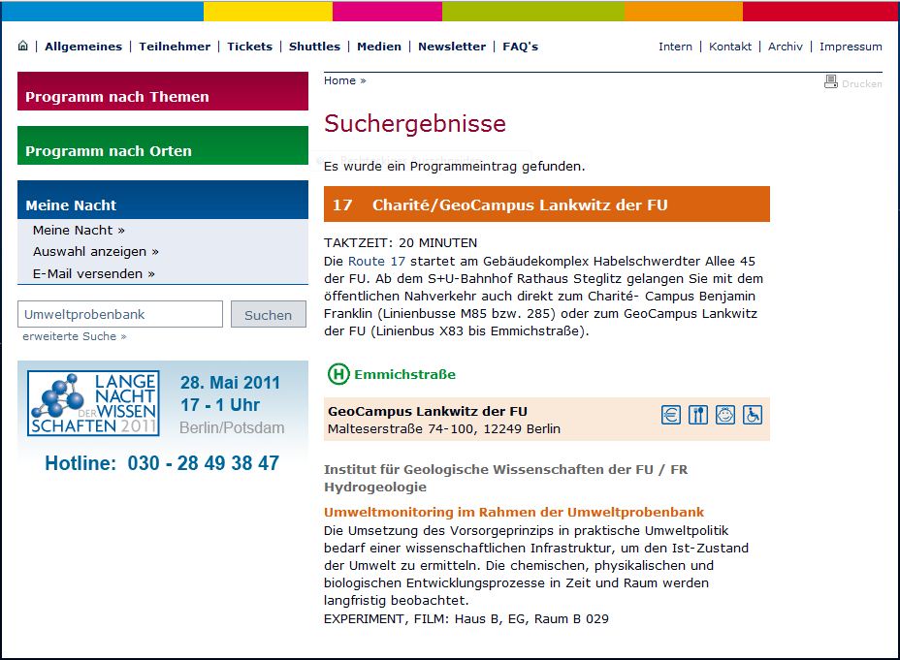Open the erweiterte Suche link
Image resolution: width=900 pixels, height=660 pixels.
pyautogui.click(x=75, y=336)
